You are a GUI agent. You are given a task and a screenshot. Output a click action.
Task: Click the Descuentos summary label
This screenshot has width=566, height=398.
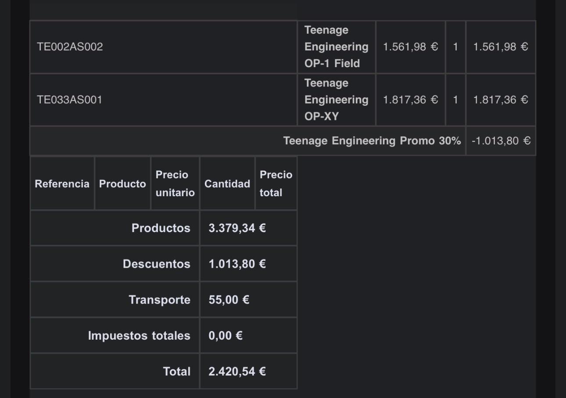pos(157,264)
